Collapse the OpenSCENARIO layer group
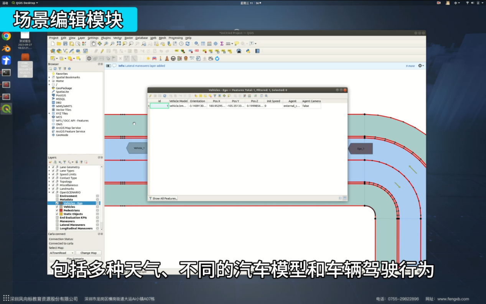The width and height of the screenshot is (486, 304). [x=49, y=192]
